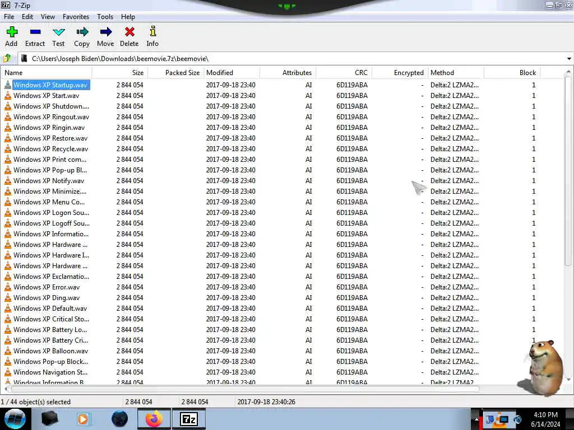
Task: Click the archive path input field
Action: [x=297, y=58]
